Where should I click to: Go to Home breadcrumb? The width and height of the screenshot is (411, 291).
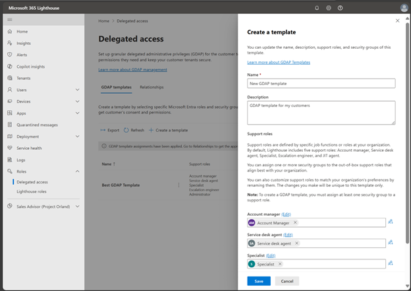pos(104,21)
